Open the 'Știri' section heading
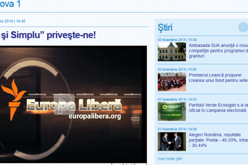The width and height of the screenshot is (248, 165). pyautogui.click(x=165, y=28)
